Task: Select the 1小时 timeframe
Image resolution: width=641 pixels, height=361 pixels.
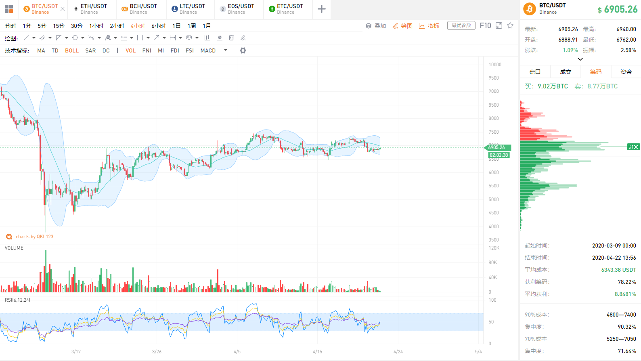Action: [96, 26]
